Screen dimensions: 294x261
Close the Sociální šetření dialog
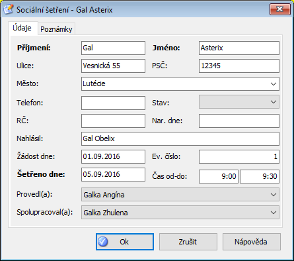click(x=279, y=9)
